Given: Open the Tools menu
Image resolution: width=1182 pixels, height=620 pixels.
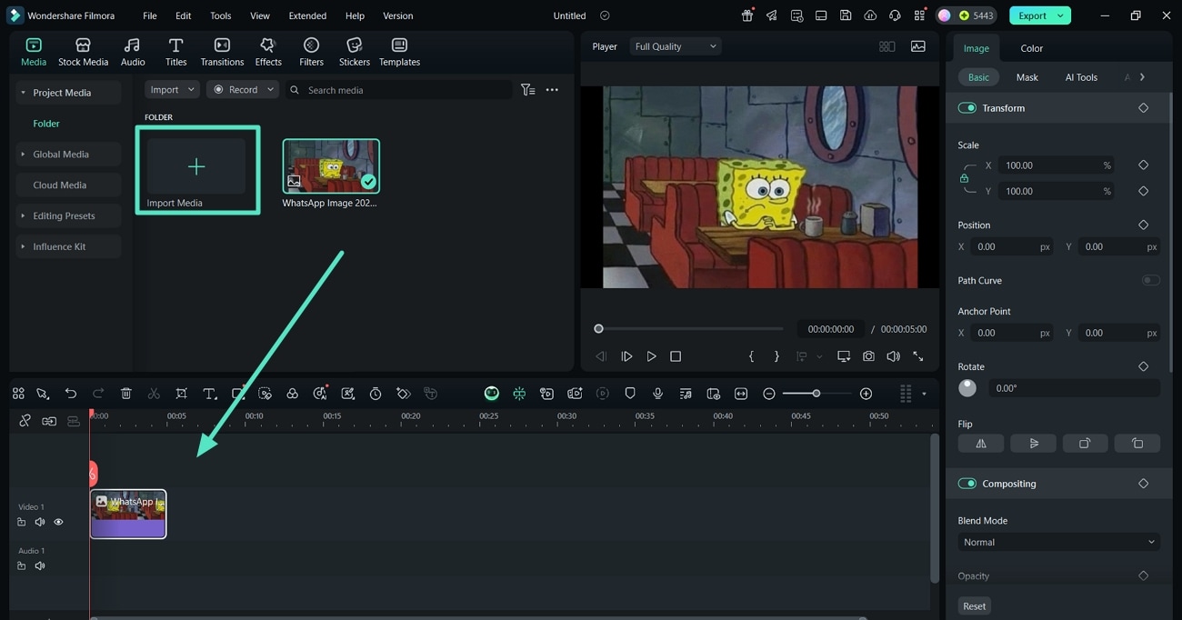Looking at the screenshot, I should tap(220, 15).
